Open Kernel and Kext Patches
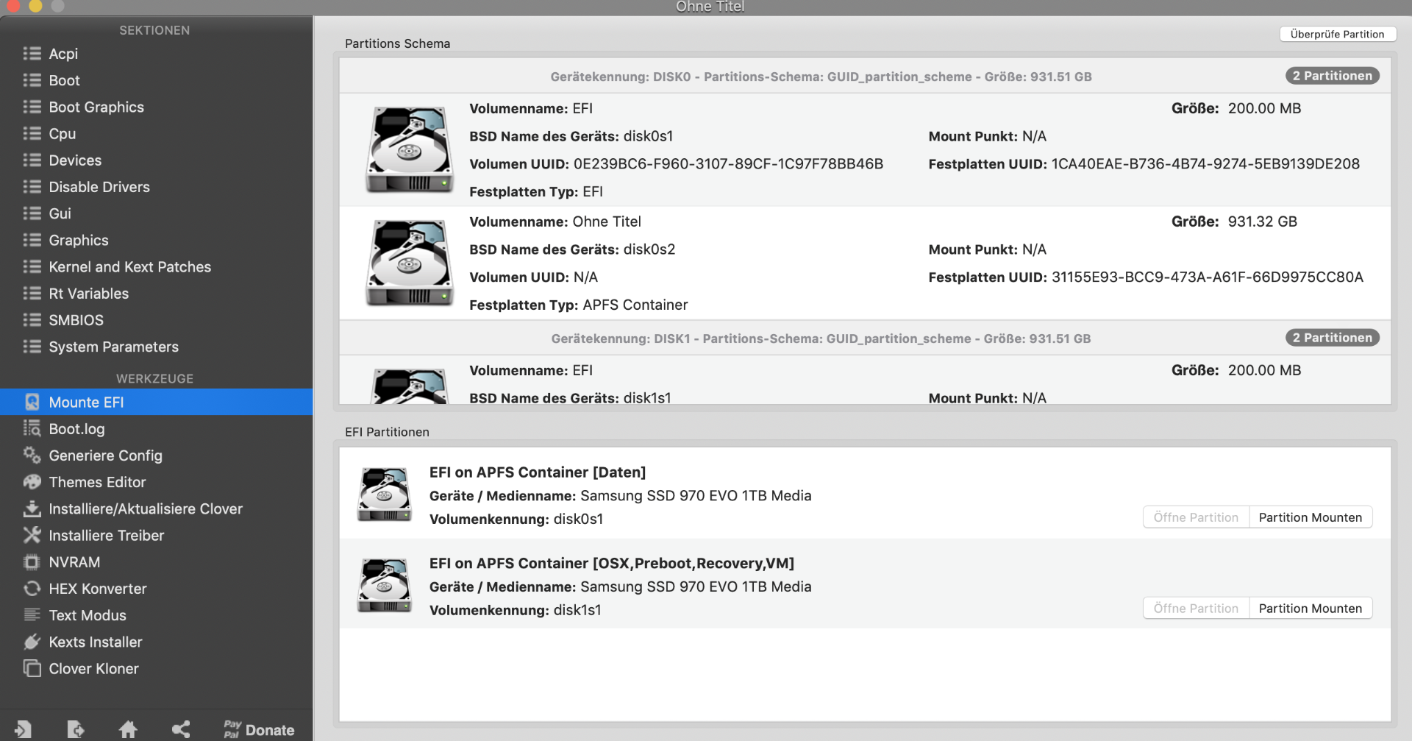Image resolution: width=1412 pixels, height=741 pixels. tap(156, 266)
